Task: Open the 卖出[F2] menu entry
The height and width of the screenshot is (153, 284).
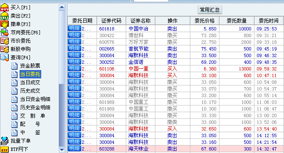Action: pos(20,16)
